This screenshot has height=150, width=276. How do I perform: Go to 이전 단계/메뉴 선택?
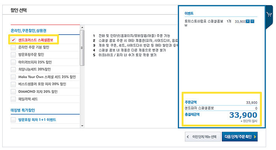click(x=203, y=137)
